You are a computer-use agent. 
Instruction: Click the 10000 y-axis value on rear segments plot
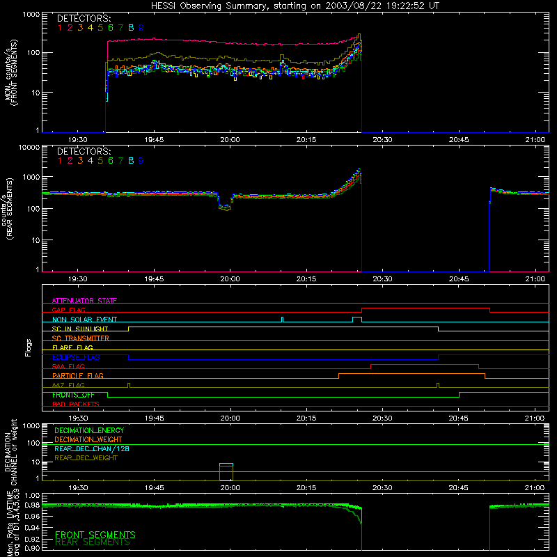pyautogui.click(x=29, y=147)
